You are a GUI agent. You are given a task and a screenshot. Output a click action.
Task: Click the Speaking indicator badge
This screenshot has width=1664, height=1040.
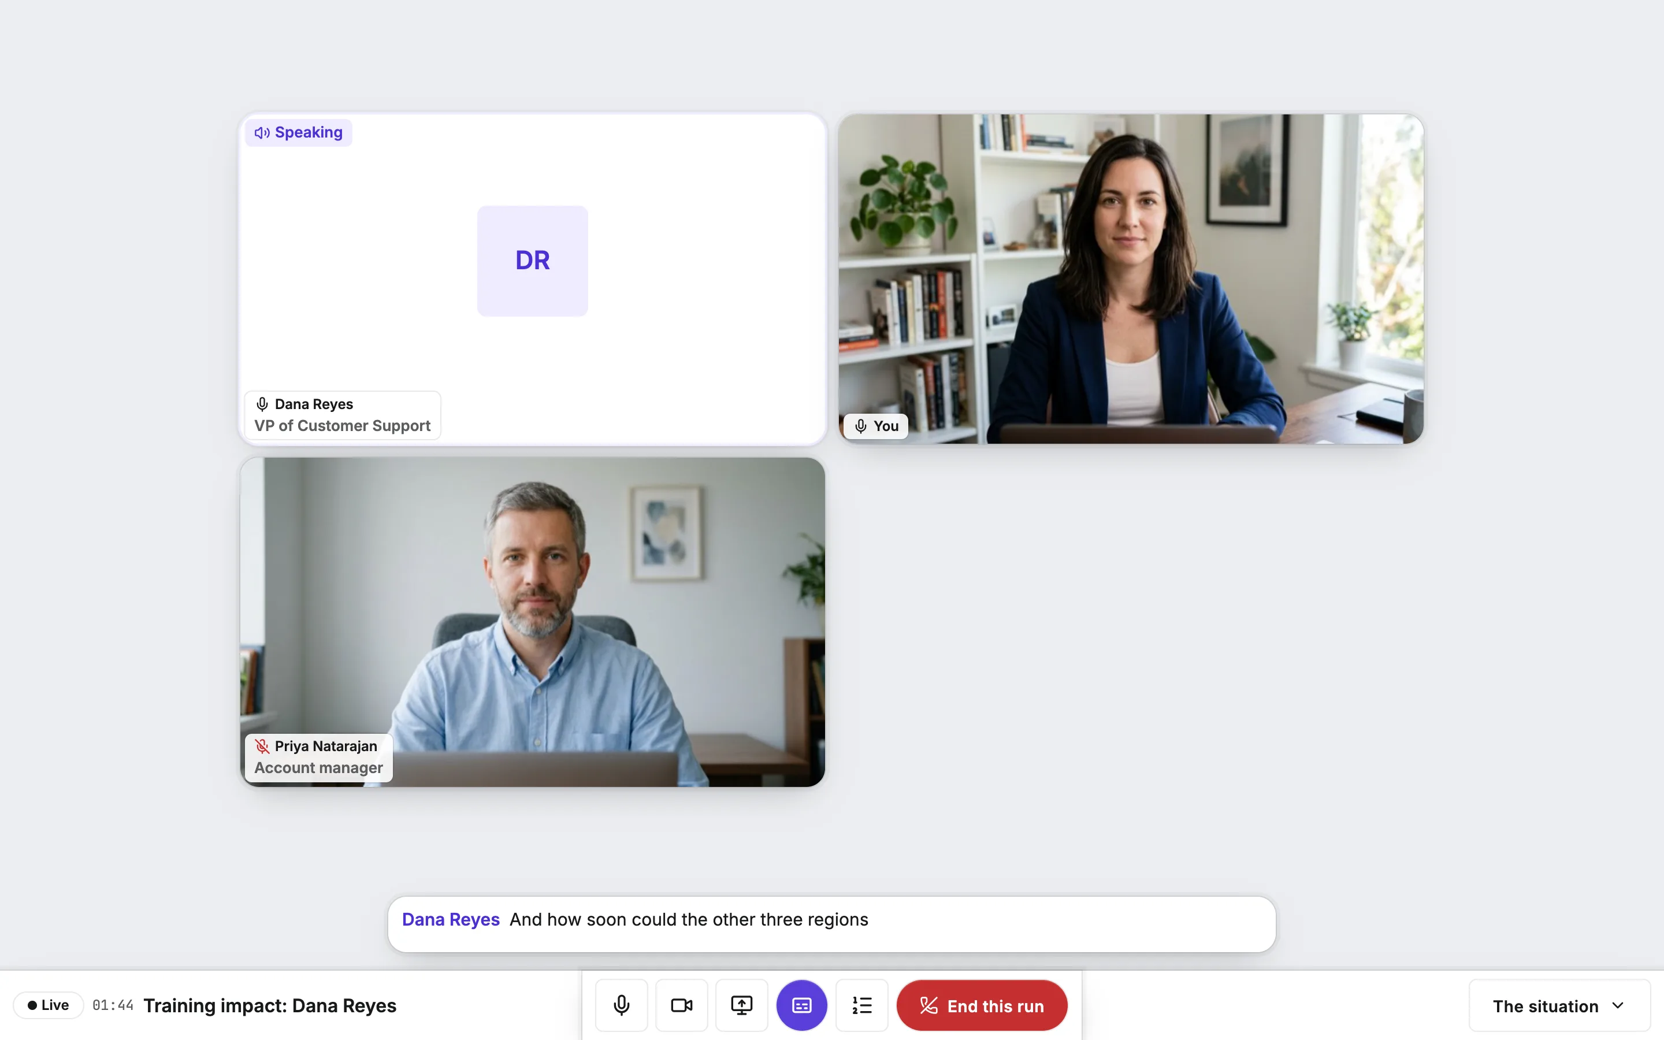coord(298,132)
